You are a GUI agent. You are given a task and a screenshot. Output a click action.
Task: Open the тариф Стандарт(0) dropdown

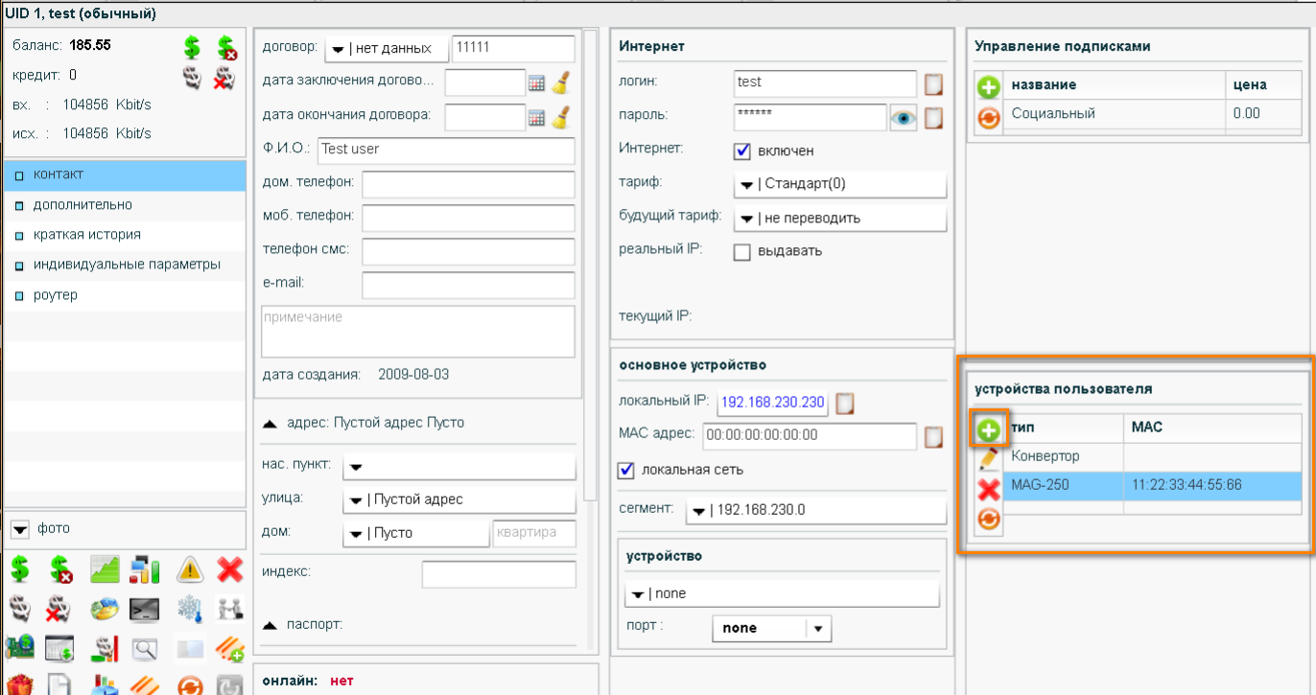click(840, 184)
